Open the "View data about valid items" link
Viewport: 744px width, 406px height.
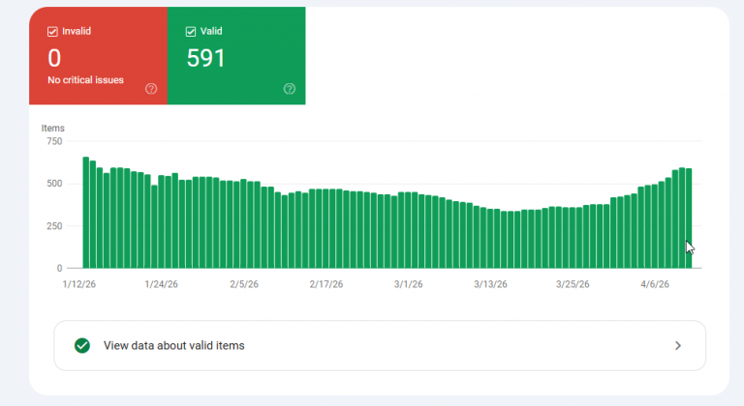pyautogui.click(x=173, y=345)
